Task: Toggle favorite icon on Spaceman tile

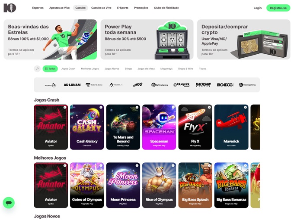Action: click(173, 107)
